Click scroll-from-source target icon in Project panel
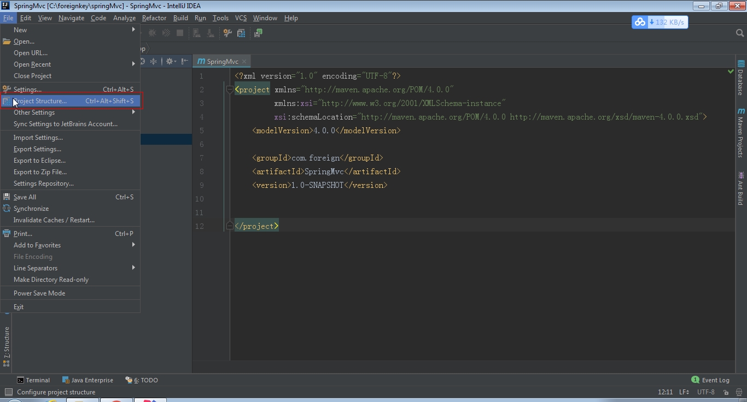The width and height of the screenshot is (747, 402). click(142, 61)
